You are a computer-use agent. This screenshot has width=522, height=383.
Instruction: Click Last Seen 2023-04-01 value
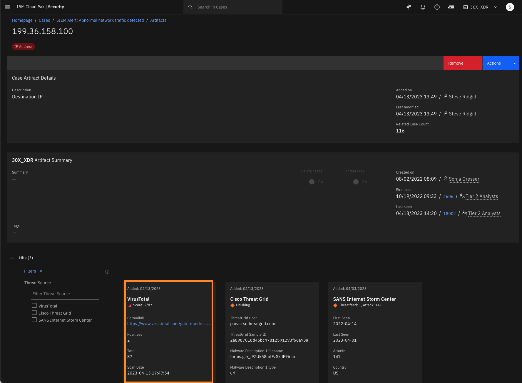point(345,340)
